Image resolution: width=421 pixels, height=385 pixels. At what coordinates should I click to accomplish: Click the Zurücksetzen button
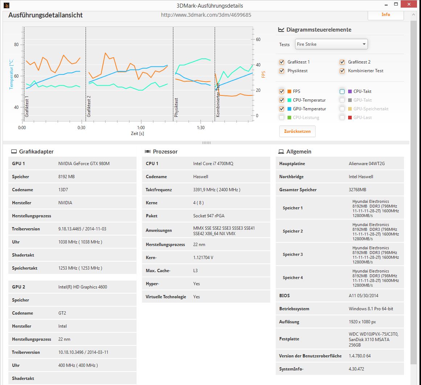point(297,131)
